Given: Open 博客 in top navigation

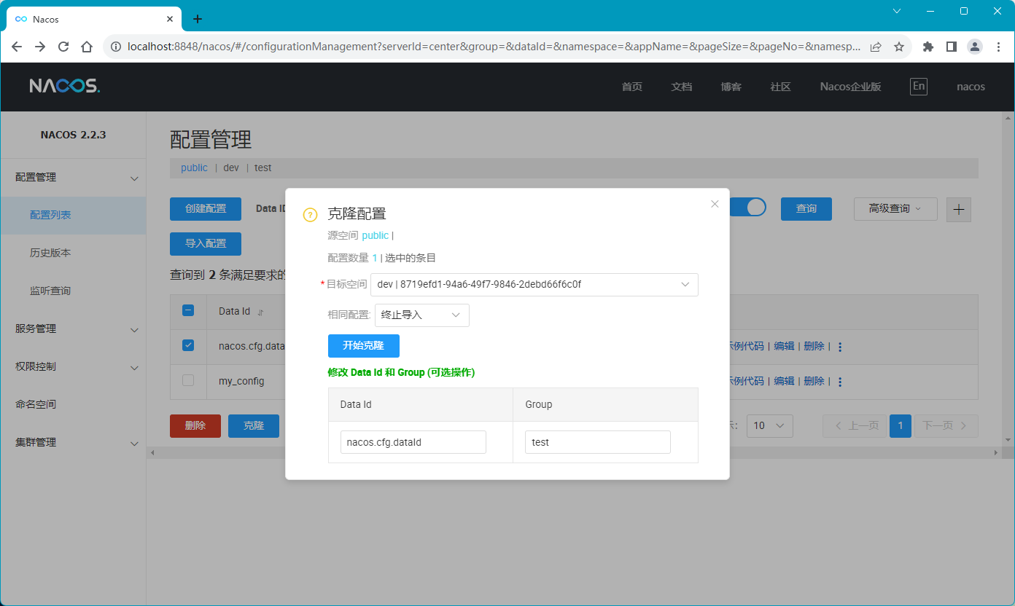Looking at the screenshot, I should (731, 87).
